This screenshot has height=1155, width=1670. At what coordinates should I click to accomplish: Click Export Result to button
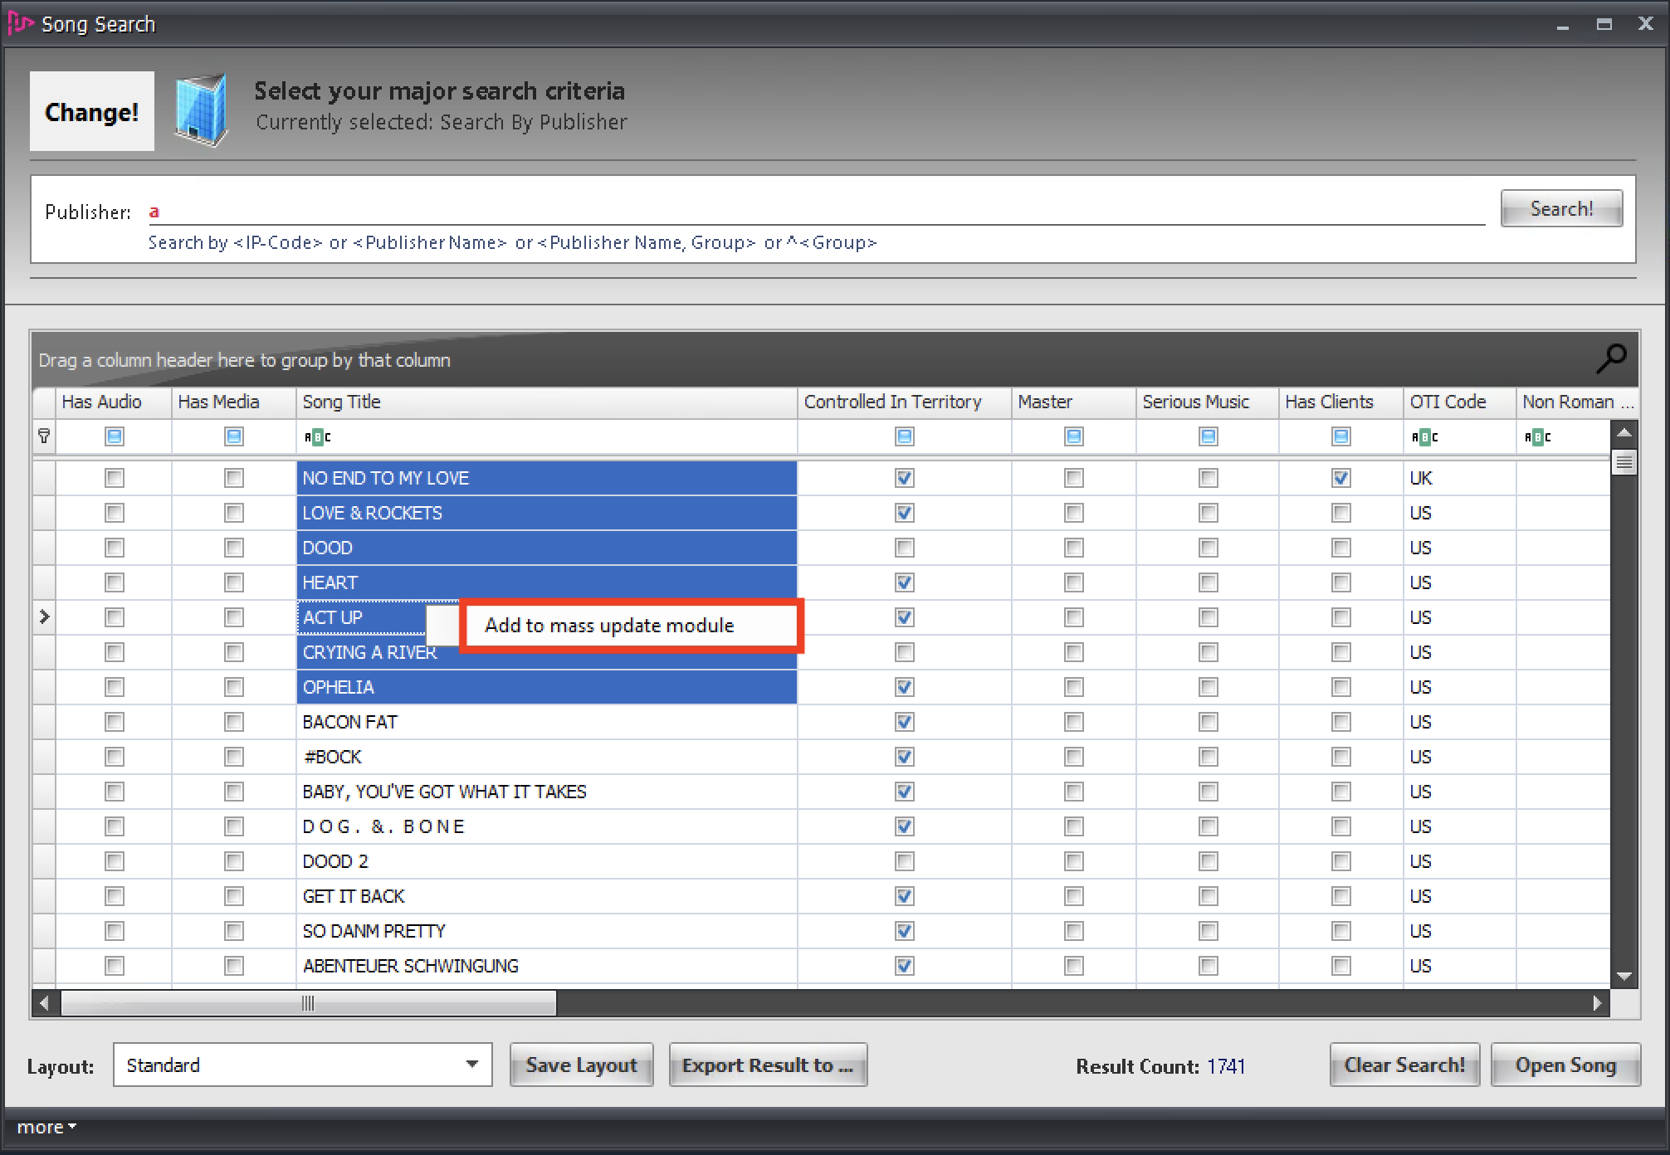768,1065
